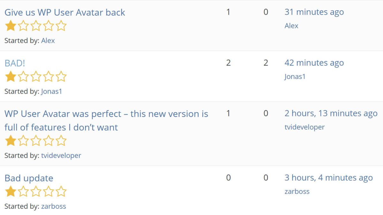Image resolution: width=383 pixels, height=215 pixels.
Task: Visit Jonas1's profile under the 'BAD!' title
Action: coord(52,91)
